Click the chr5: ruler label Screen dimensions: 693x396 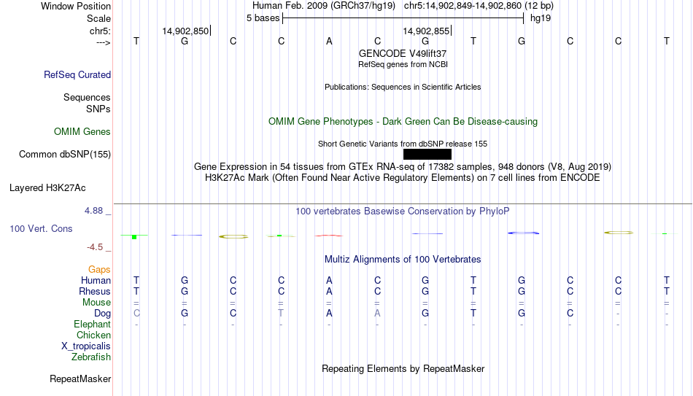[101, 31]
